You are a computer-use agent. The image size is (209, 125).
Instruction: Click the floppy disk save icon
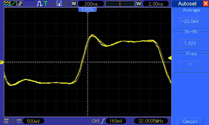coord(59,4)
